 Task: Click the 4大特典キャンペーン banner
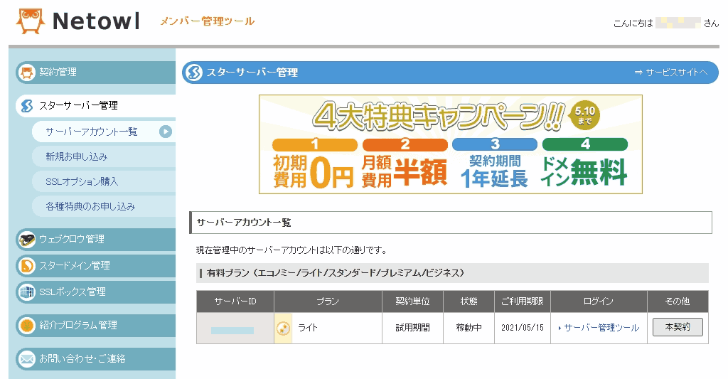[x=450, y=144]
